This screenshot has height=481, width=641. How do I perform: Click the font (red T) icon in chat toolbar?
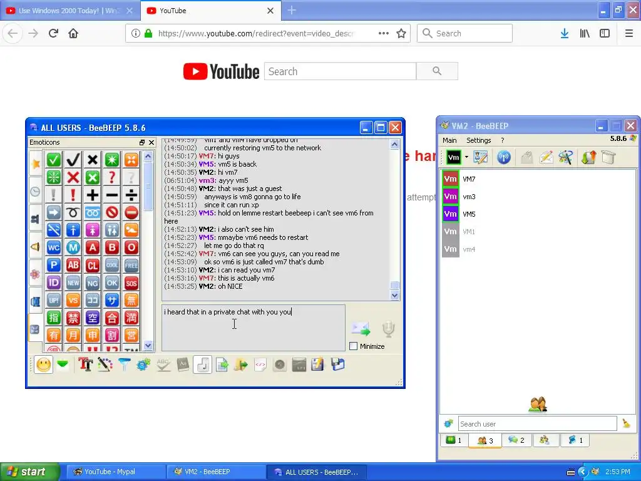(85, 365)
